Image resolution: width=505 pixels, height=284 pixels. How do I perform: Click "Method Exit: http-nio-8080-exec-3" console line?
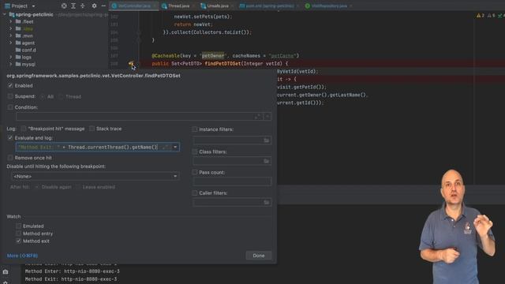(71, 279)
